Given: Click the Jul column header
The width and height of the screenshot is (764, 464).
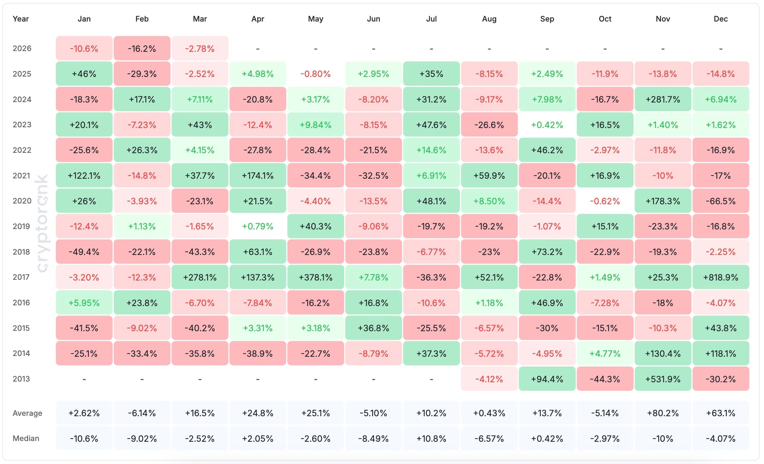Looking at the screenshot, I should (x=431, y=19).
